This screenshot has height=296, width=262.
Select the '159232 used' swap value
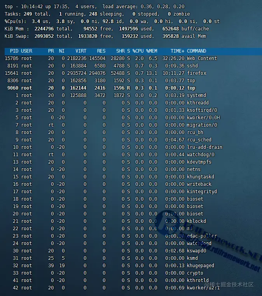(x=136, y=36)
